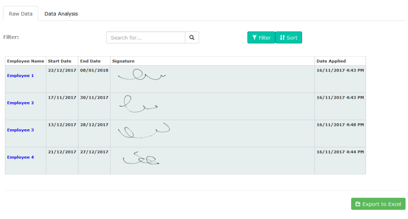Select end date 28/12/2017
The width and height of the screenshot is (408, 219).
pos(94,125)
